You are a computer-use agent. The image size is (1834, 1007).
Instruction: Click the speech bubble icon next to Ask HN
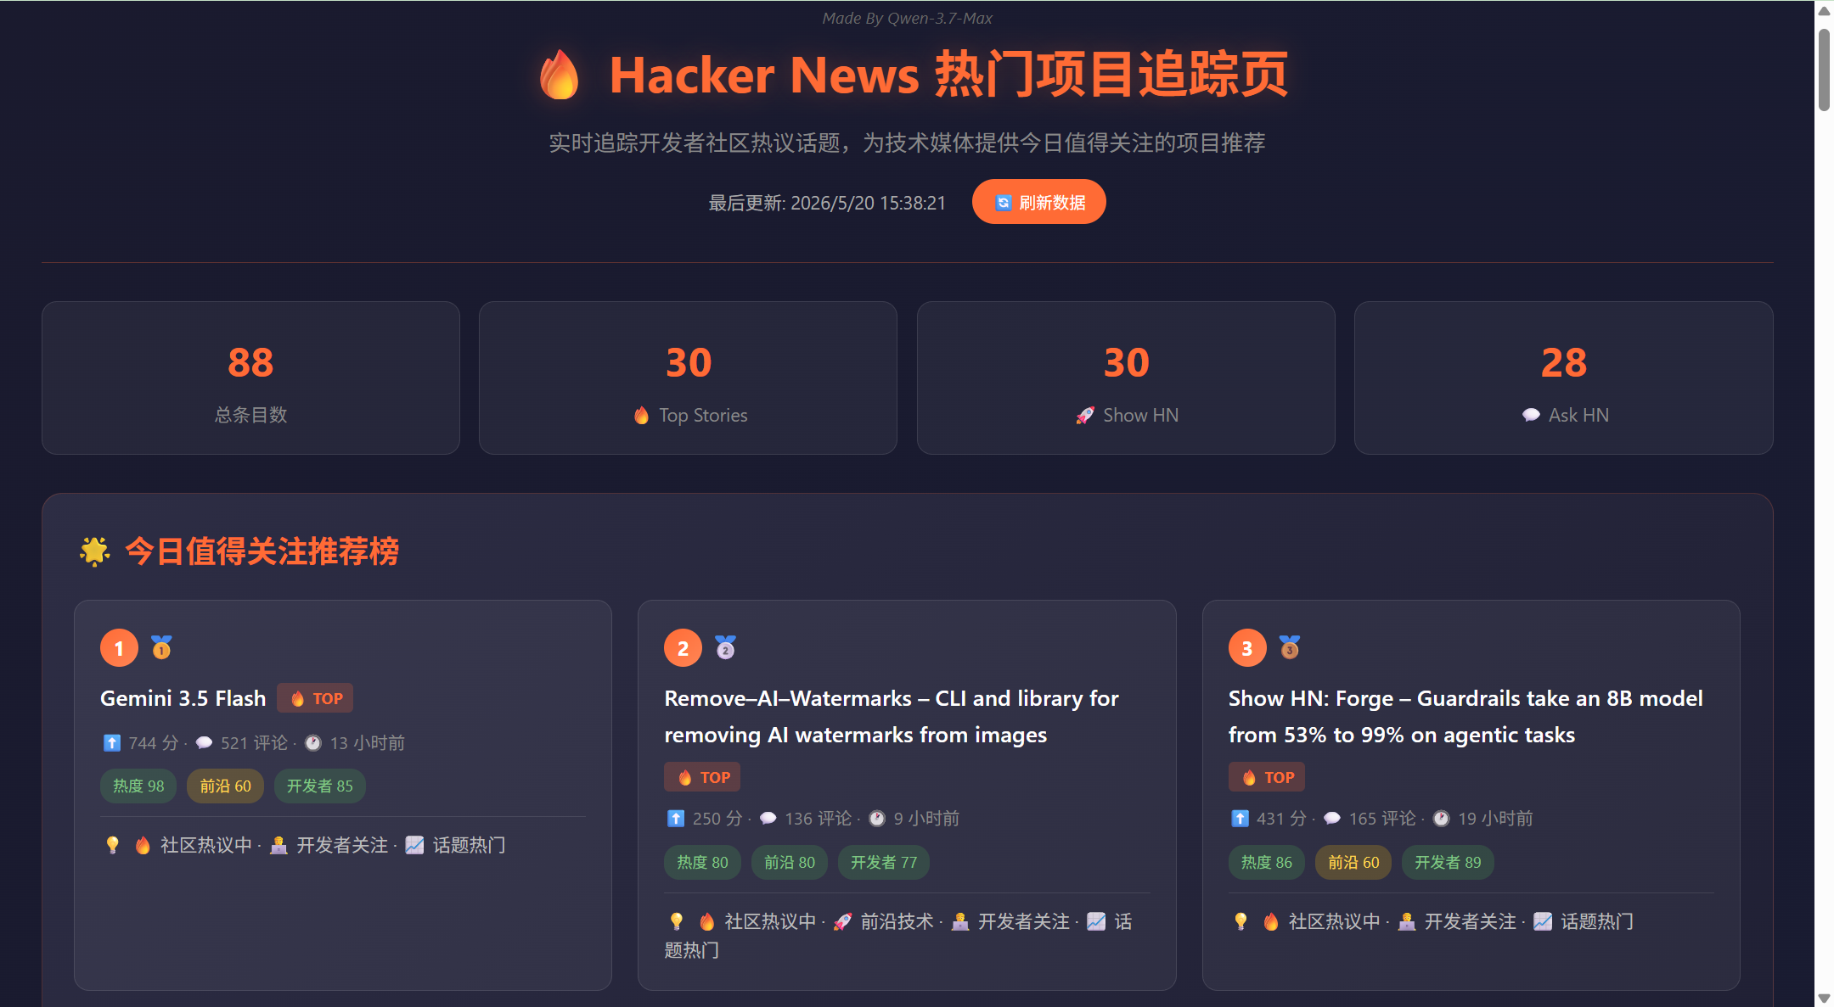point(1531,416)
